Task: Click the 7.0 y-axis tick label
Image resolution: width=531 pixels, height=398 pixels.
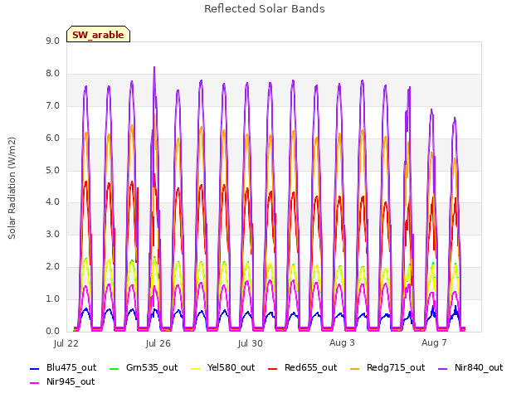Action: [52, 106]
